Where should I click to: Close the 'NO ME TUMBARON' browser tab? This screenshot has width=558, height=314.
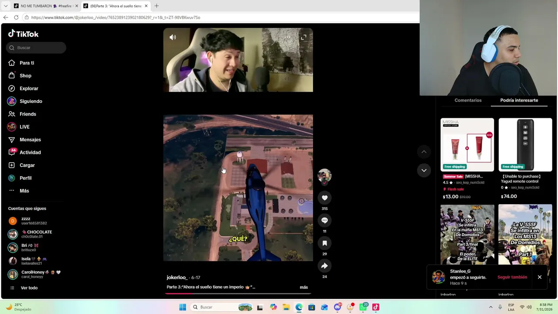(77, 6)
